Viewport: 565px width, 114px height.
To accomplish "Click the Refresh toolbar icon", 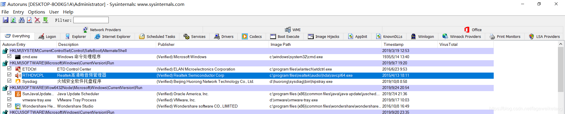I will [x=14, y=20].
